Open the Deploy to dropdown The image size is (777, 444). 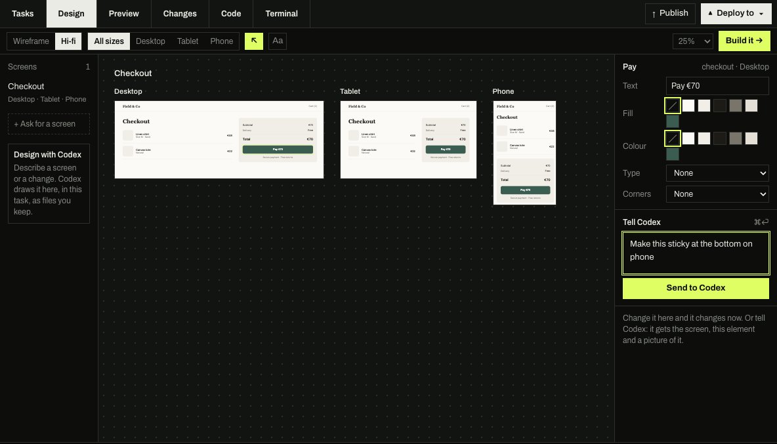click(736, 13)
